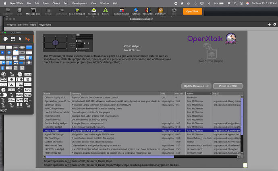The width and height of the screenshot is (278, 171).
Task: Open the Code editor toolbar item
Action: 19,12
